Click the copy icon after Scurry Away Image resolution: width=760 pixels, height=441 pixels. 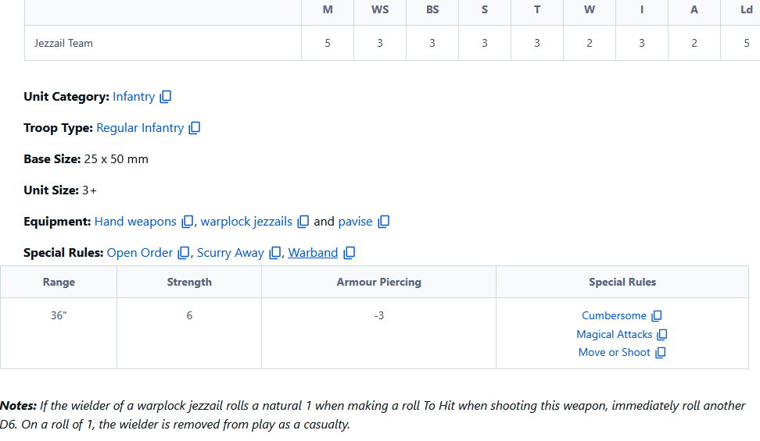coord(274,253)
